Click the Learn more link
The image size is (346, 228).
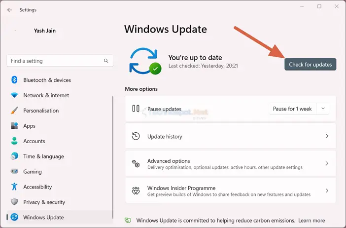311,221
